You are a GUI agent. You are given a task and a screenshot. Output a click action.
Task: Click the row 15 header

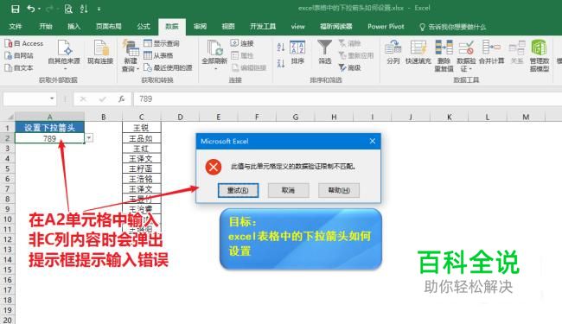tap(7, 270)
